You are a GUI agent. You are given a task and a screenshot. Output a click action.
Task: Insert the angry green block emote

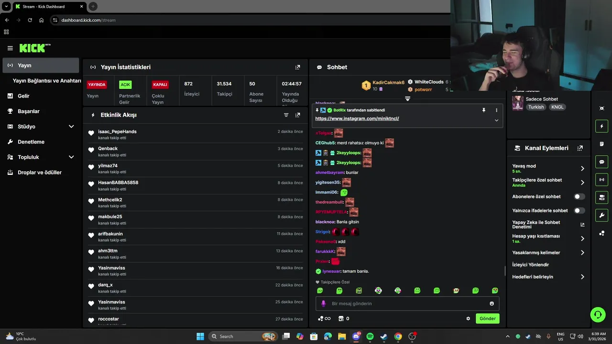click(359, 290)
